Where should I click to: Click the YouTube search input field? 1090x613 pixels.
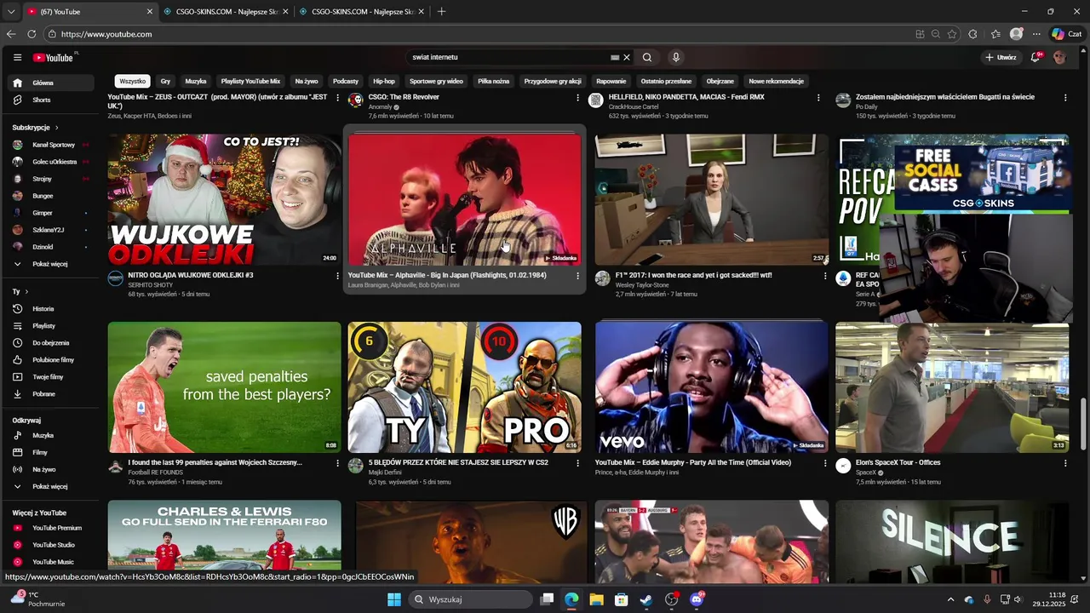click(x=507, y=57)
